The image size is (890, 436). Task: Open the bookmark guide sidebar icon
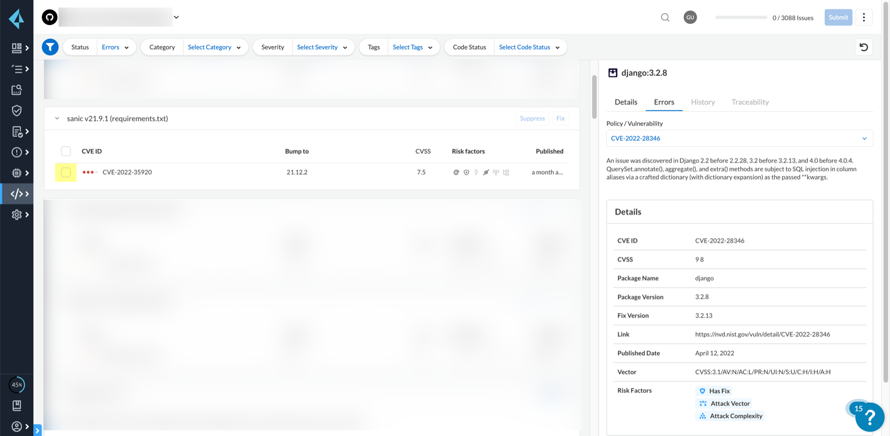pyautogui.click(x=17, y=405)
